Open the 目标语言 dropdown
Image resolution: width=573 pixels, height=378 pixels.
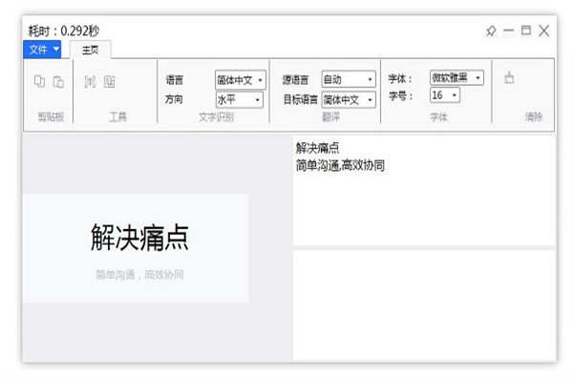349,99
